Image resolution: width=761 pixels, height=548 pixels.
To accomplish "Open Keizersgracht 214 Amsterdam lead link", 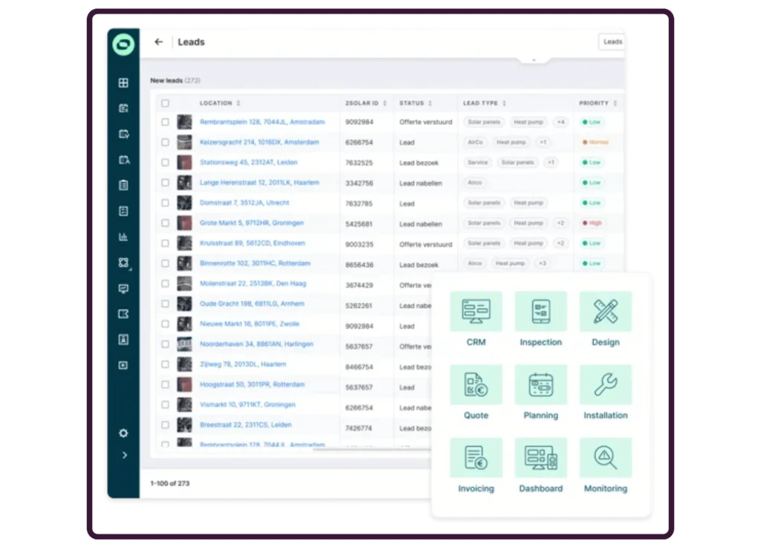I will coord(259,142).
